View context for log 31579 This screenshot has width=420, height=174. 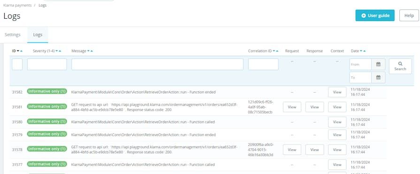click(337, 135)
